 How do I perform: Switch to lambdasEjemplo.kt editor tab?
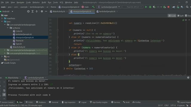click(107, 11)
